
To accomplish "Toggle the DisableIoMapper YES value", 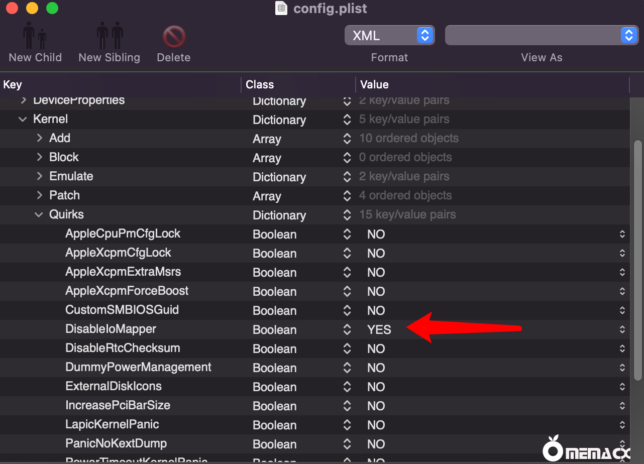I will (x=379, y=329).
